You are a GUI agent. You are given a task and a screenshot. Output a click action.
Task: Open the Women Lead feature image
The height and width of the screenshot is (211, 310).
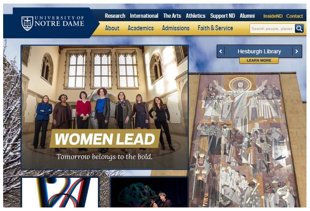point(105,107)
